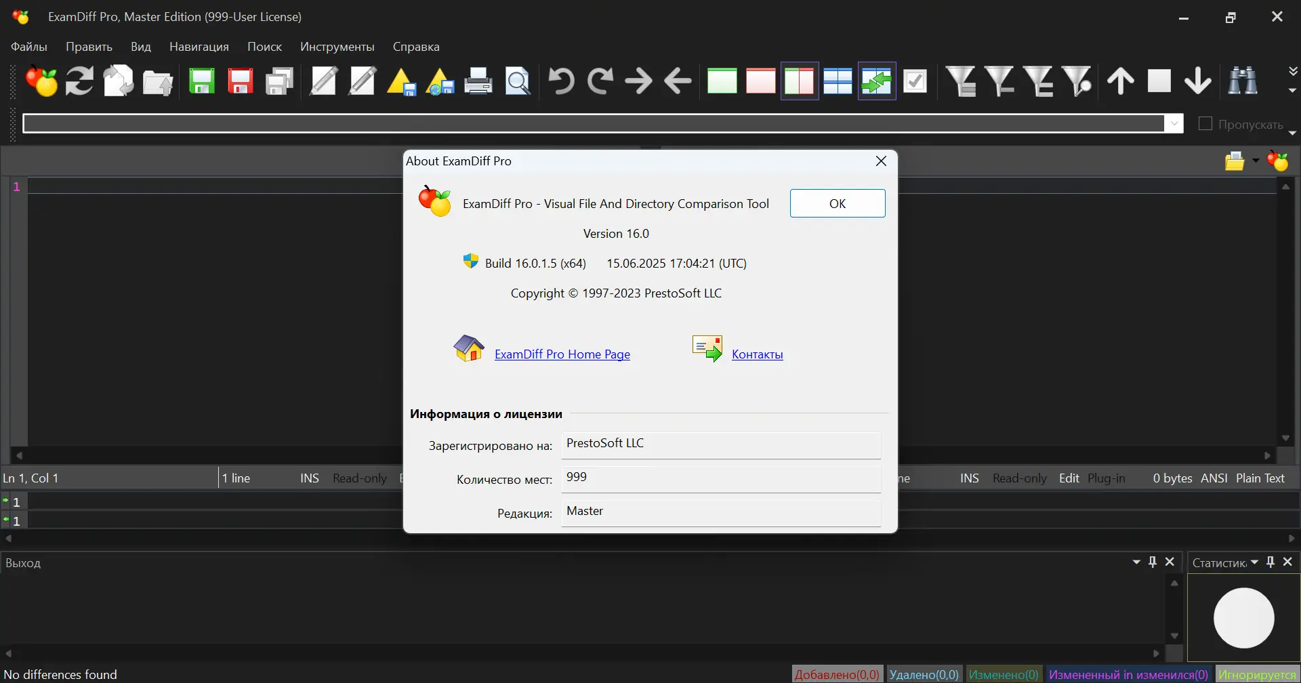This screenshot has width=1301, height=683.
Task: Open the search field dropdown arrow
Action: point(1175,123)
